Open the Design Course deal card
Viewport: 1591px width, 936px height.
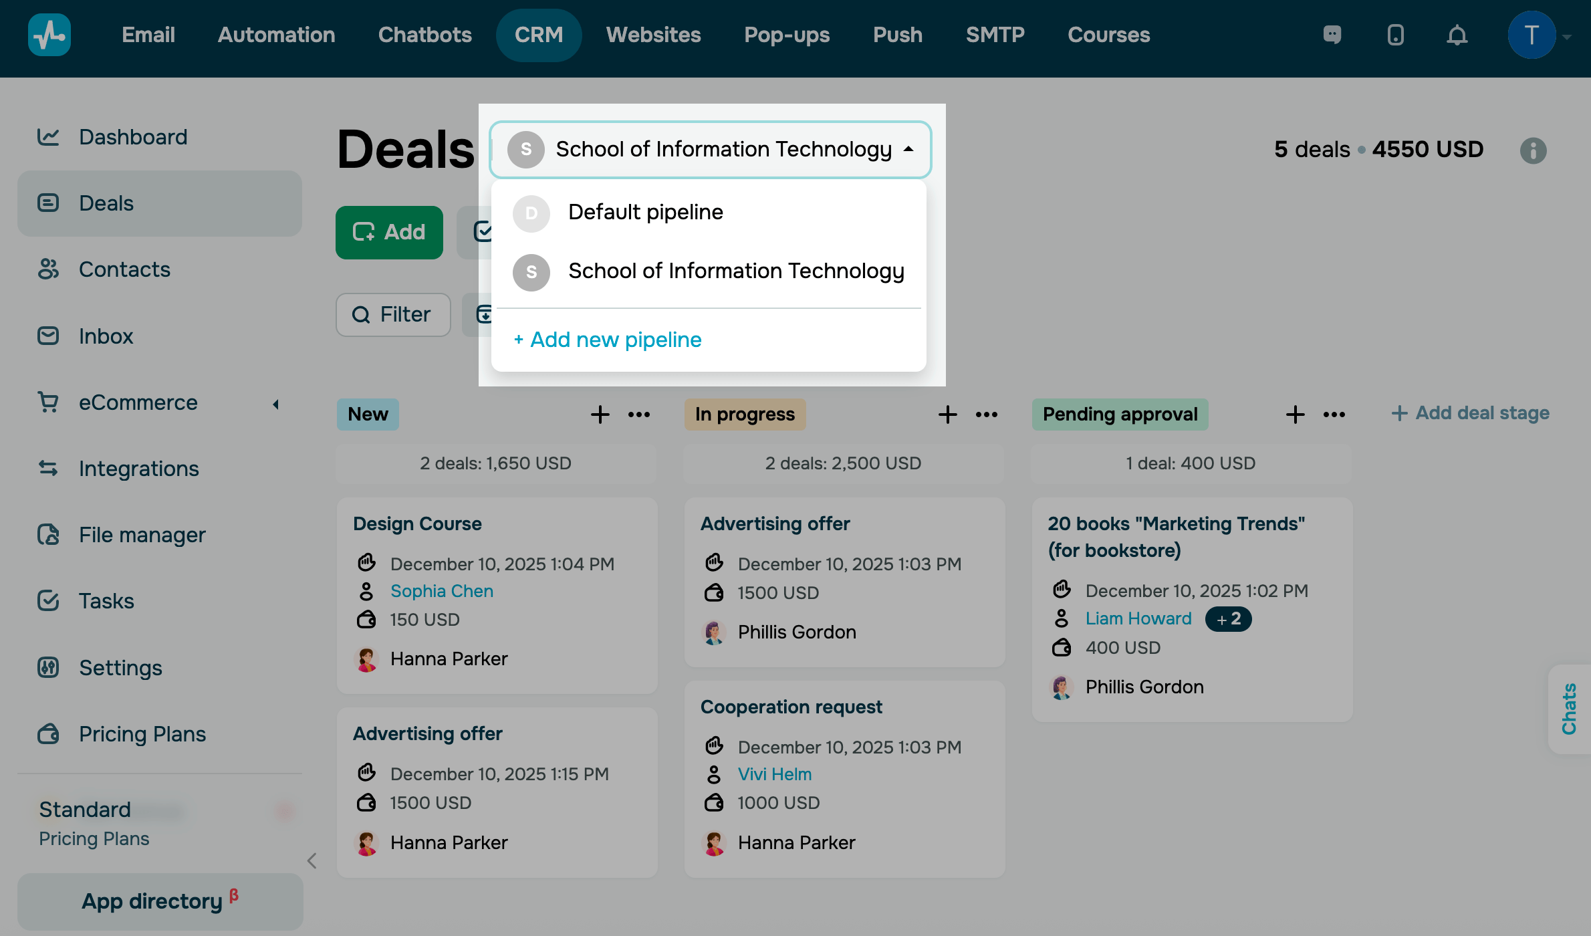pos(417,523)
